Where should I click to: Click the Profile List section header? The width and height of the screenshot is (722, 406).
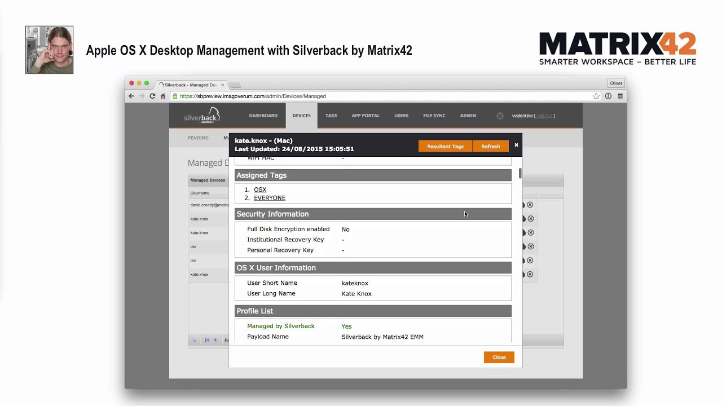click(x=373, y=311)
